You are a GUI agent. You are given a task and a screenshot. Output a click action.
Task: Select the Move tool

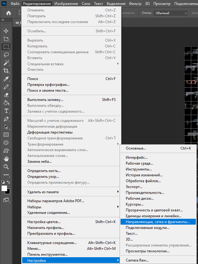point(6,31)
